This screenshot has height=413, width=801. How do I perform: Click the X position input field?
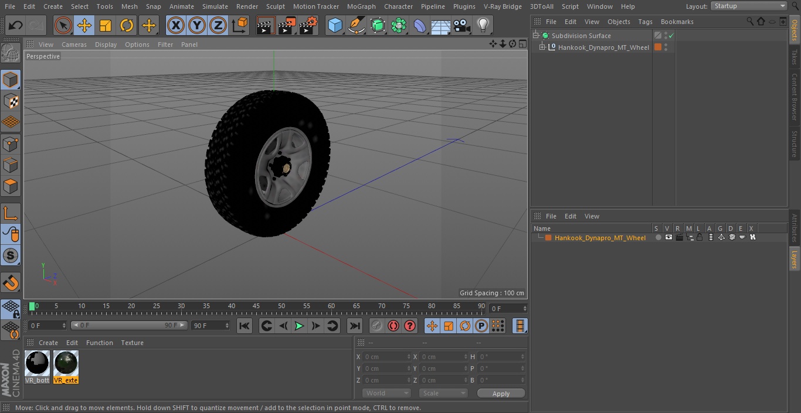[388, 357]
